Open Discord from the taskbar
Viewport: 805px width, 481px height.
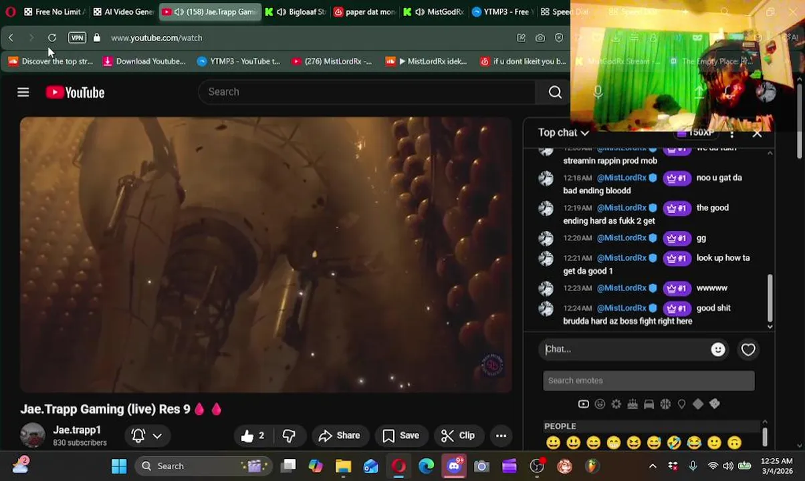[454, 466]
